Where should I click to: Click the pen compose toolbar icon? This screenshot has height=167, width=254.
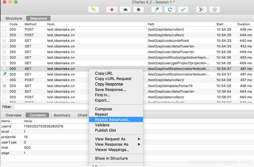point(157,10)
